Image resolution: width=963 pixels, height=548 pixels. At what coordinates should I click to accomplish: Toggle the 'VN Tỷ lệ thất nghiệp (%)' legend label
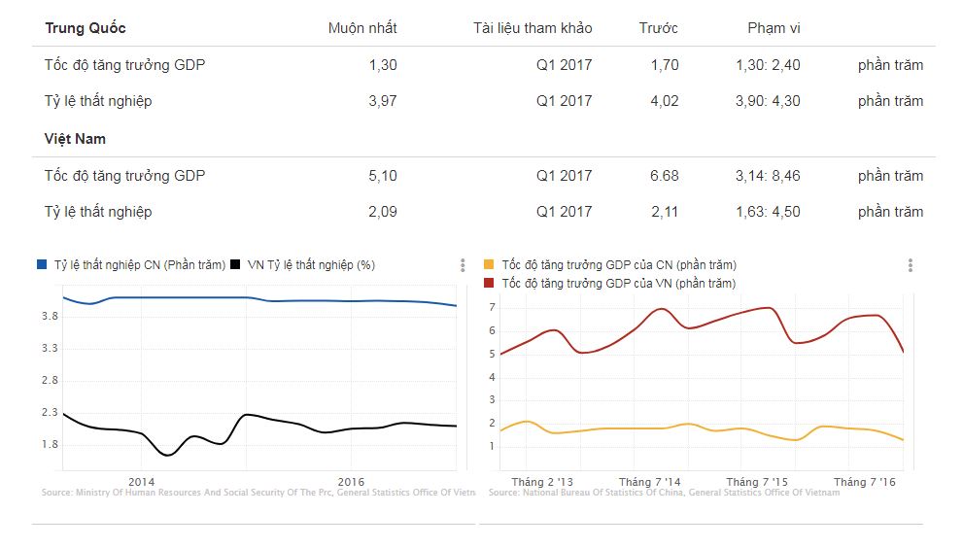tap(311, 264)
